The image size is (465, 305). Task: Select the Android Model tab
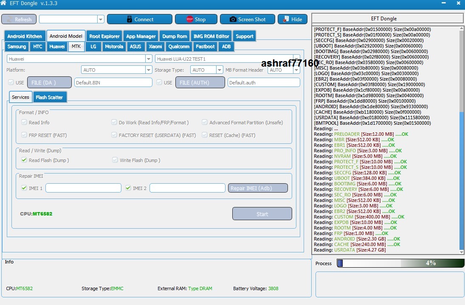point(66,36)
